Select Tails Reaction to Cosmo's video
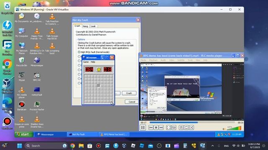Viewport: 268px width, 150px height. (x=52, y=19)
